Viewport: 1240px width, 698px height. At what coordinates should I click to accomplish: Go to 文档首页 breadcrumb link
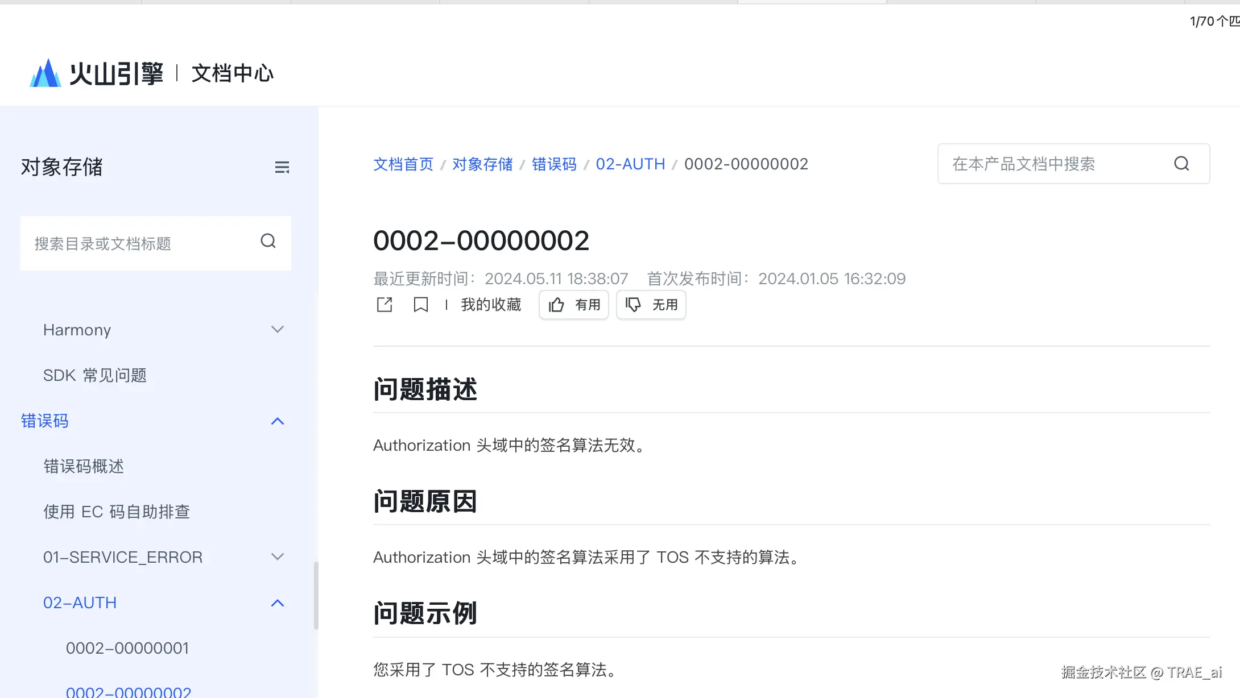point(403,164)
